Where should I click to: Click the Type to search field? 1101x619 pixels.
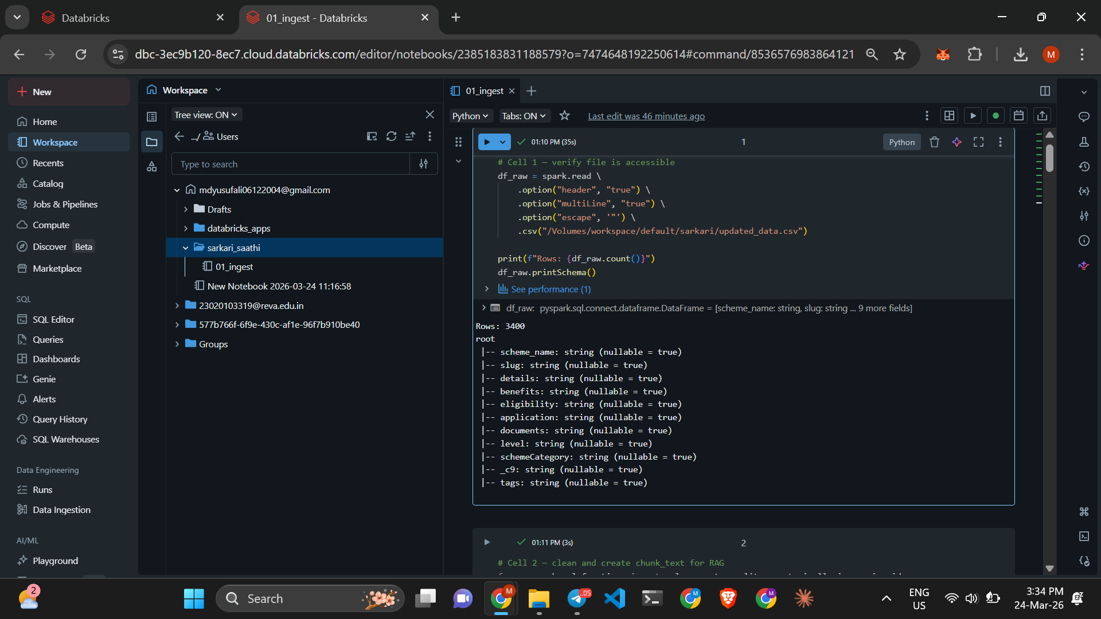290,164
